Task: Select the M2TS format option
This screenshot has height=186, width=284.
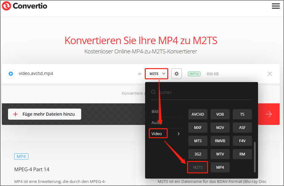Action: 198,167
